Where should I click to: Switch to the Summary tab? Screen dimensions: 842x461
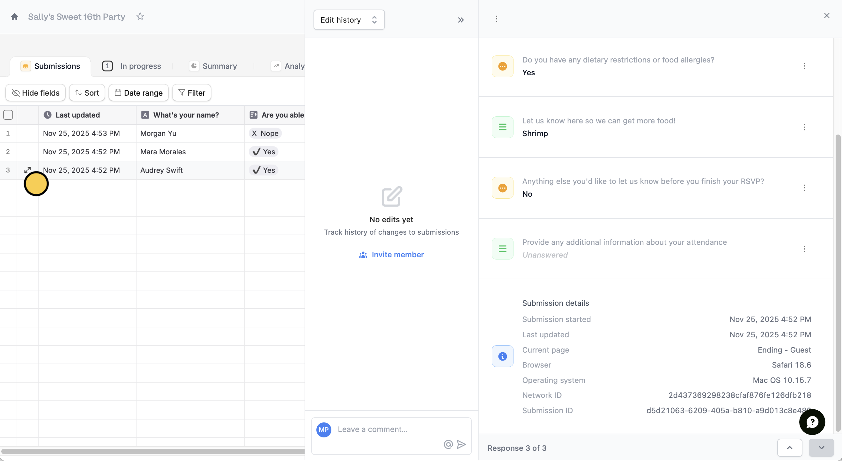(213, 66)
